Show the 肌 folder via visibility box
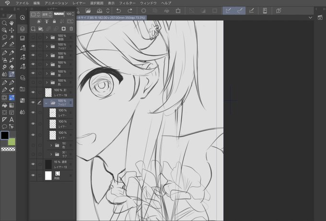 33,82
